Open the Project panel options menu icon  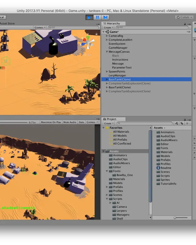coord(190,120)
